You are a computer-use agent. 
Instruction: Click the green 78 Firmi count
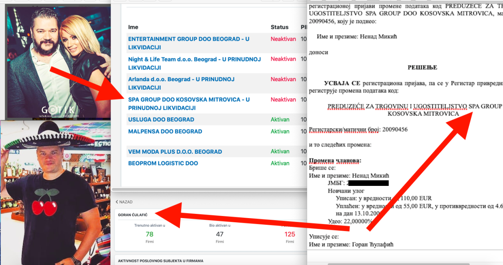point(149,234)
